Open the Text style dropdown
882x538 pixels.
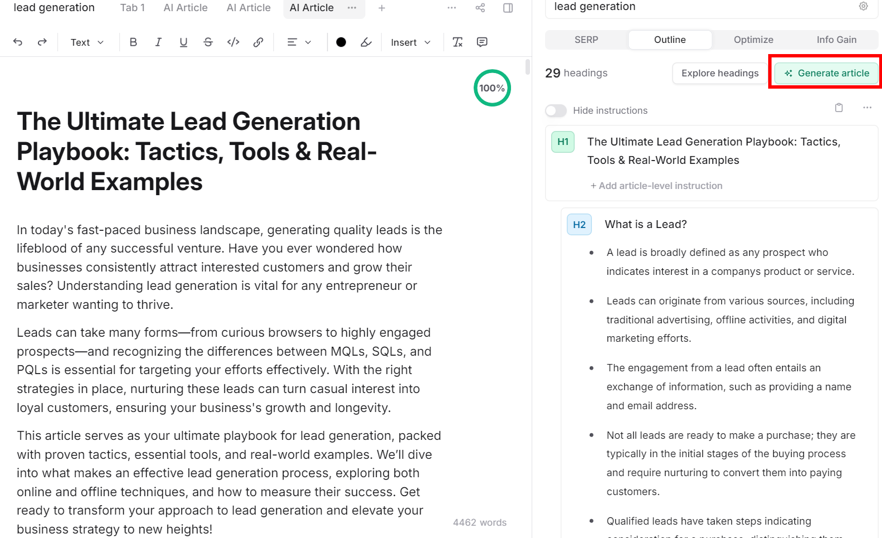coord(87,42)
